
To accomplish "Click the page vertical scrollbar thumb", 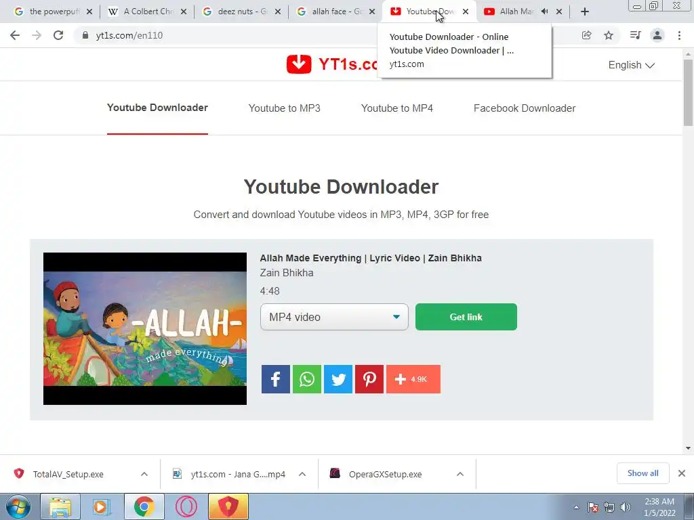I will point(688,92).
